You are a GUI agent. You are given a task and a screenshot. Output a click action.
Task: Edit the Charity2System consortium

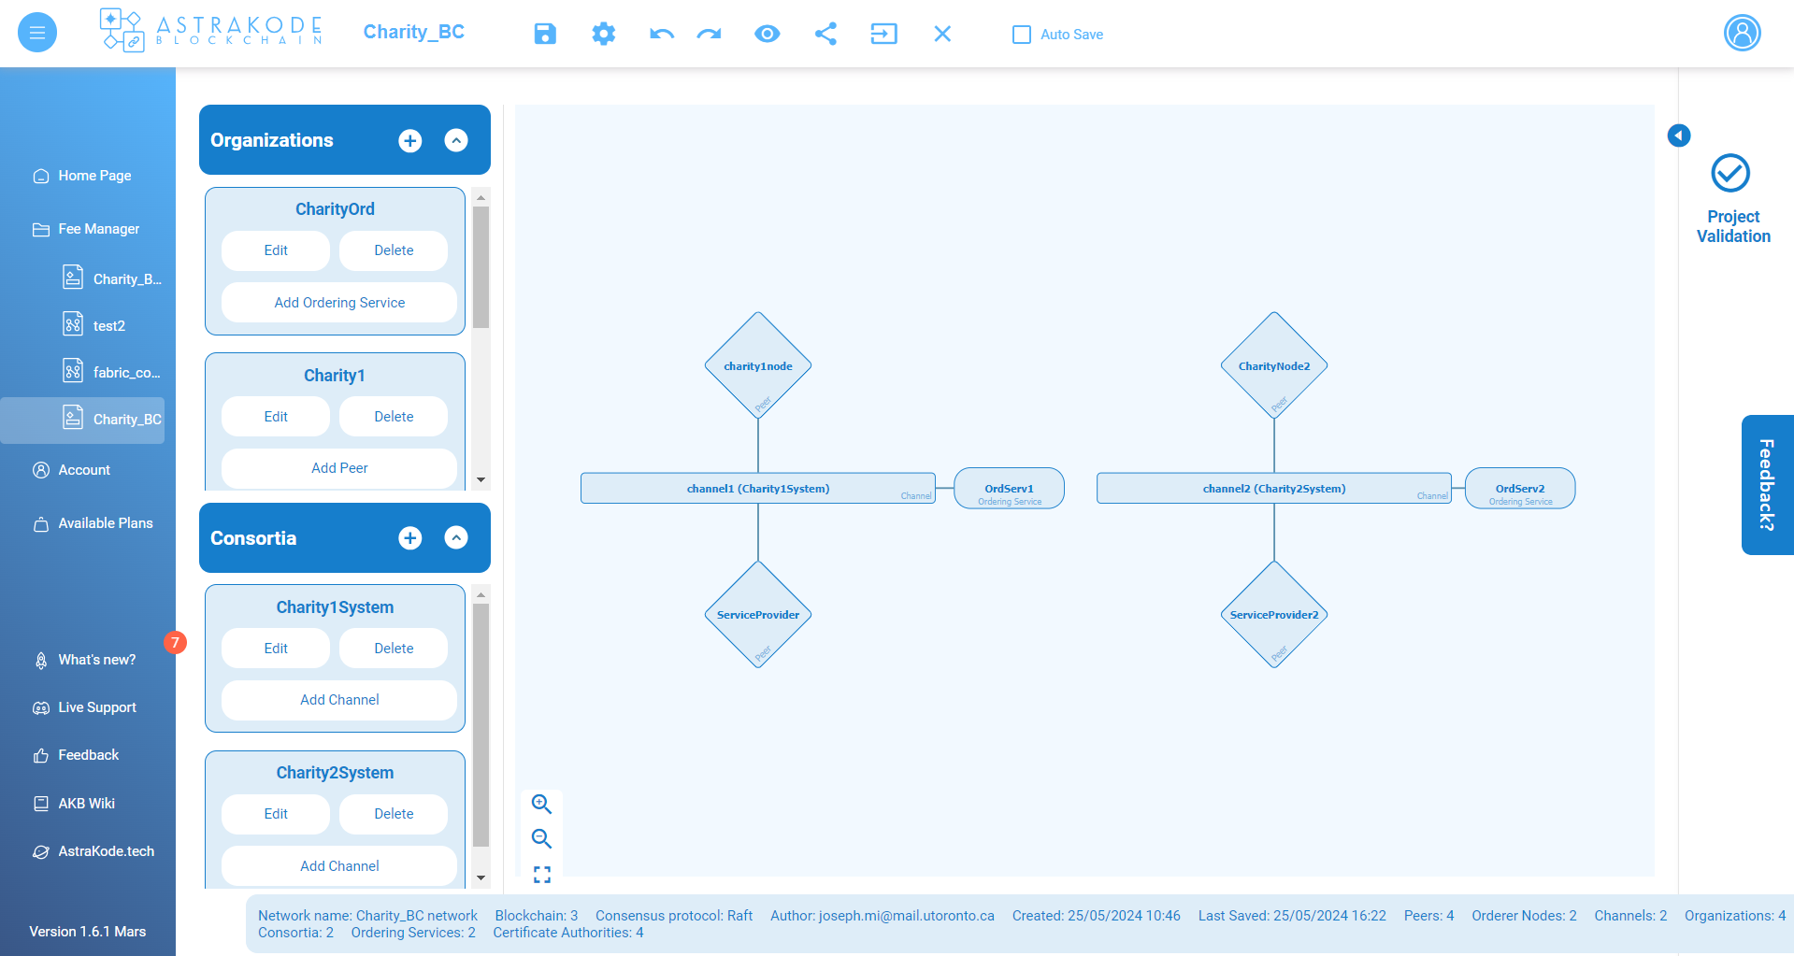[x=276, y=814]
